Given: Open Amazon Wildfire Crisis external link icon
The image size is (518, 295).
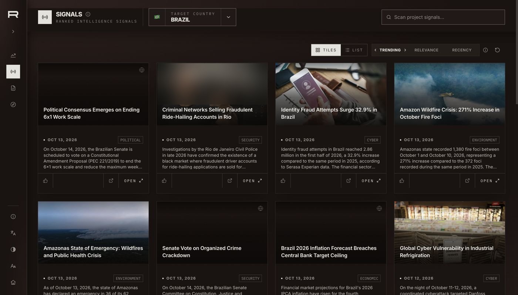Looking at the screenshot, I should click(467, 181).
